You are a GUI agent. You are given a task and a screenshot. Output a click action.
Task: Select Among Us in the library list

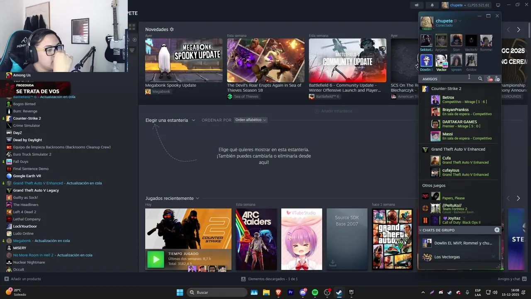click(22, 75)
